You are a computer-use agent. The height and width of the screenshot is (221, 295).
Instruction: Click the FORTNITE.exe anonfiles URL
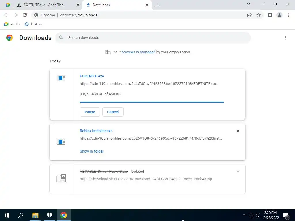[148, 84]
